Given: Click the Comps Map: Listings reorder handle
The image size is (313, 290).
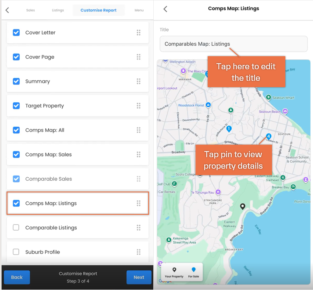Looking at the screenshot, I should tap(138, 203).
